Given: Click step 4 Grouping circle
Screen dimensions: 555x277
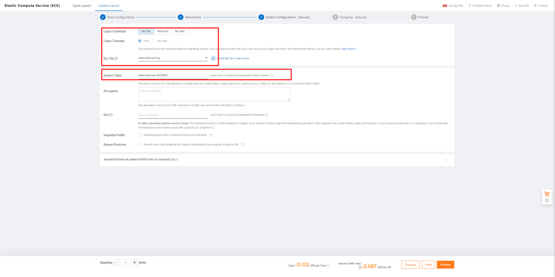Looking at the screenshot, I should 335,17.
